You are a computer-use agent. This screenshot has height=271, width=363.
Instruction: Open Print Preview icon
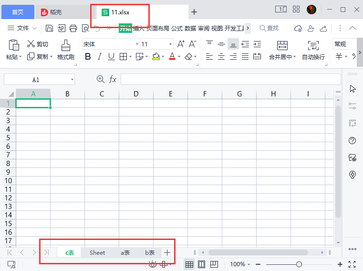point(85,28)
